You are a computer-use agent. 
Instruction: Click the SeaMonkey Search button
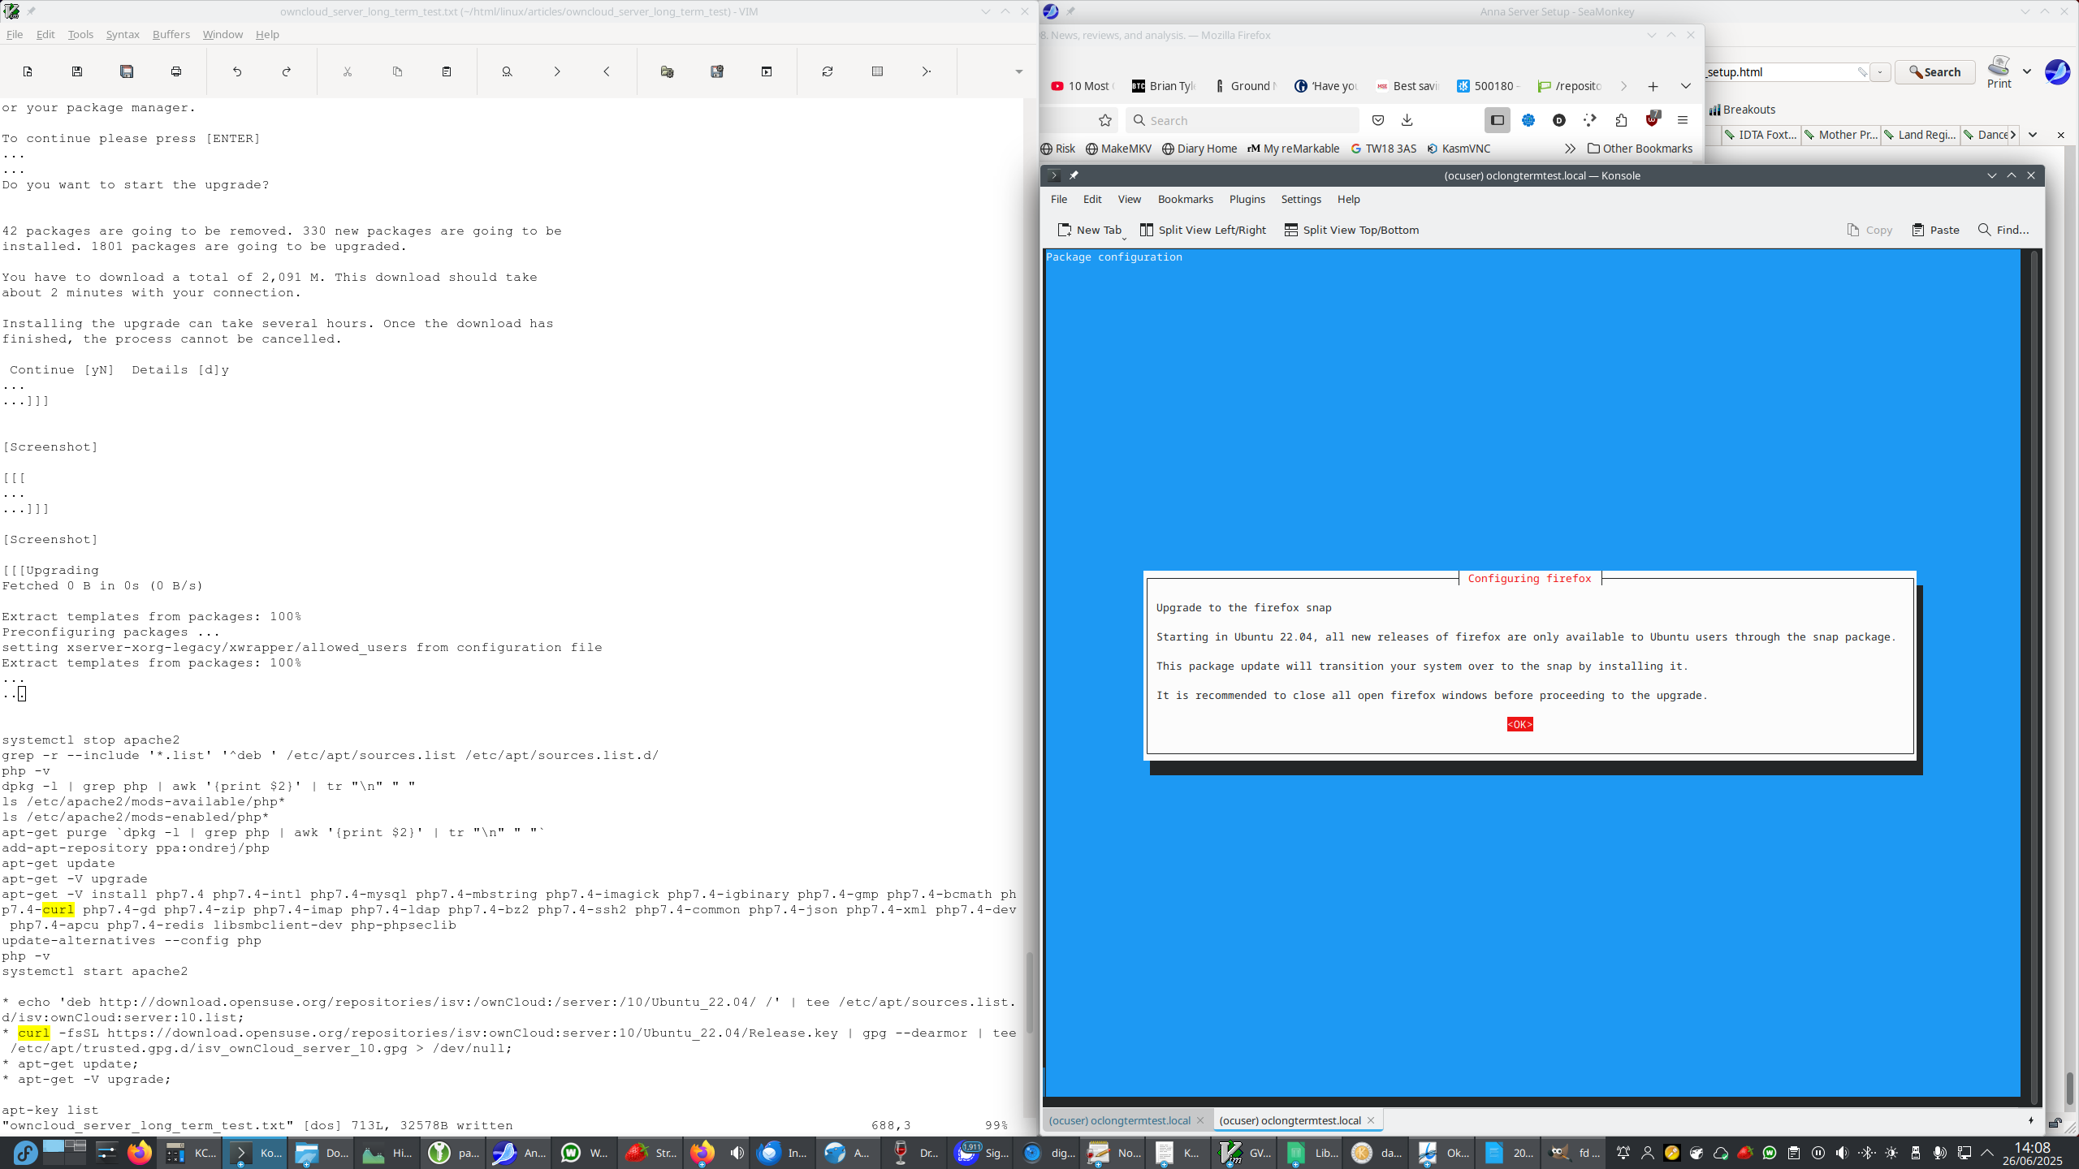[1934, 72]
